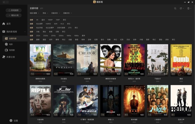Image resolution: width=195 pixels, height=124 pixels.
Task: Click the 不虚此行 movie title text
Action: tap(157, 79)
